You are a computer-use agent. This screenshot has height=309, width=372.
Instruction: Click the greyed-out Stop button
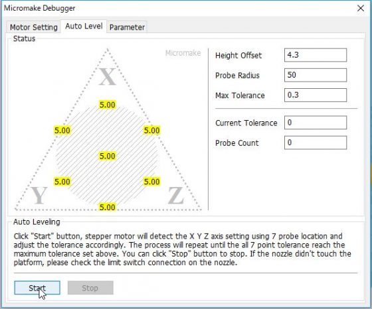[90, 288]
